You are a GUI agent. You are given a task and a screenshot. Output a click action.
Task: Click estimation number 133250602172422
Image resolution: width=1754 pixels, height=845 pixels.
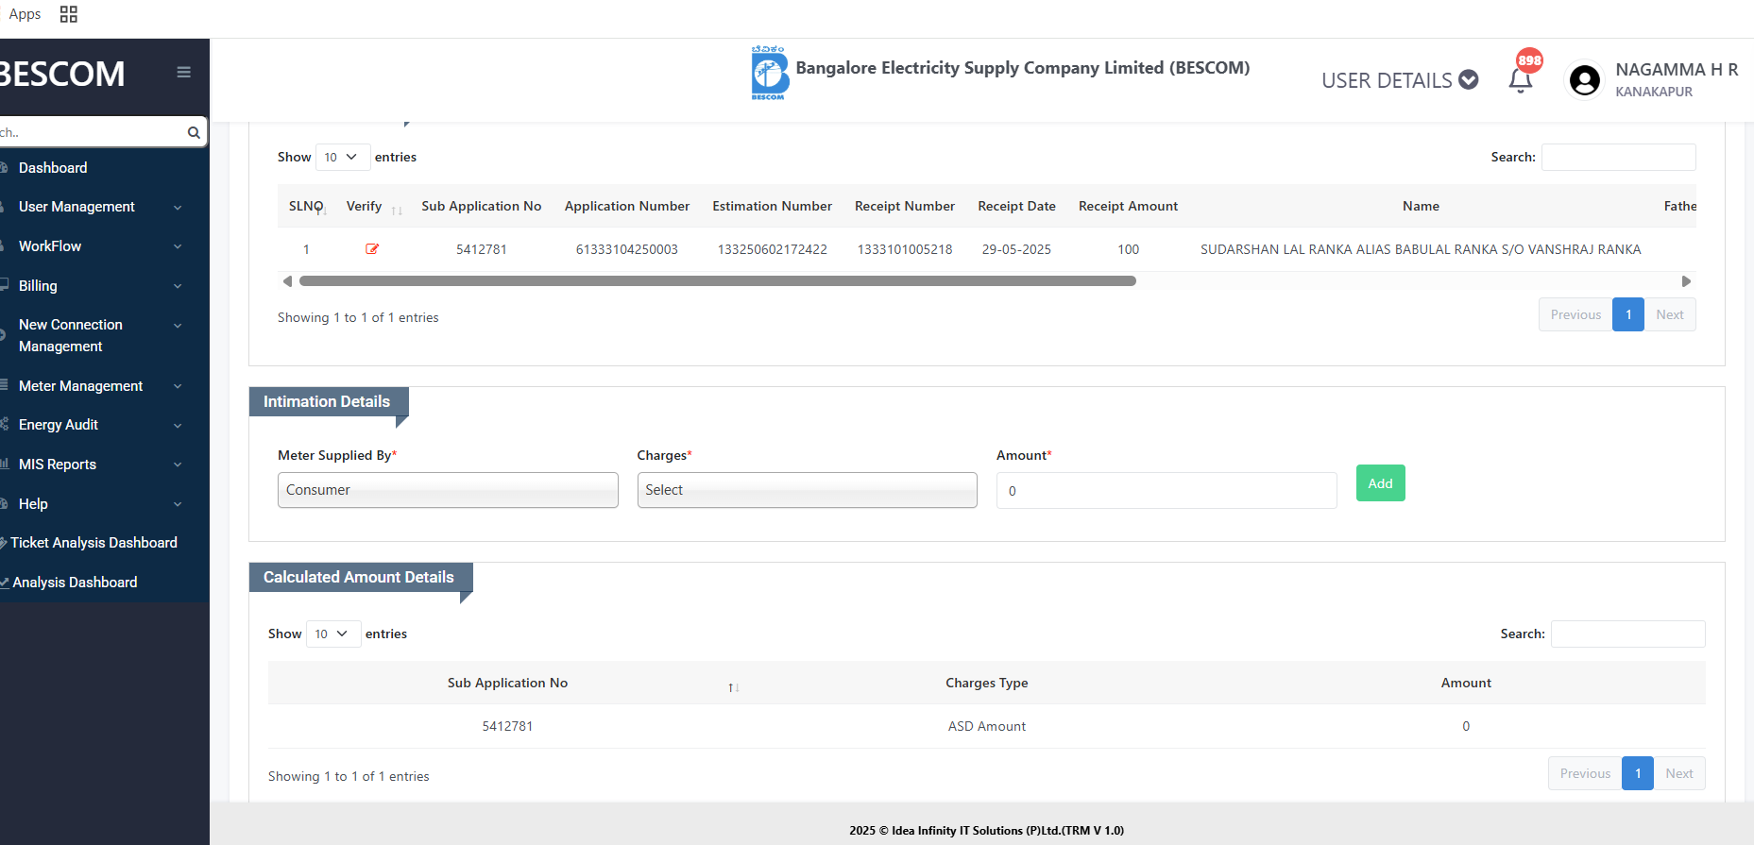coord(773,249)
